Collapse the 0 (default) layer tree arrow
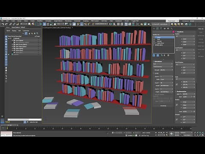This screenshot has height=154, width=205. point(9,38)
